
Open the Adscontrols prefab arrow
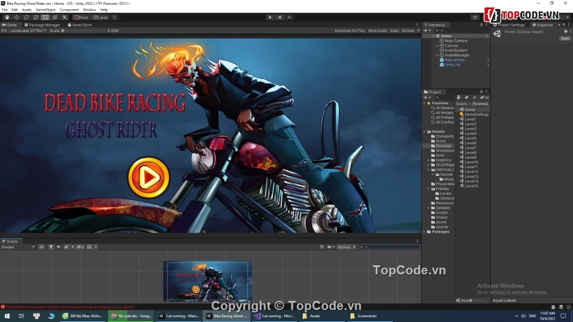click(488, 60)
